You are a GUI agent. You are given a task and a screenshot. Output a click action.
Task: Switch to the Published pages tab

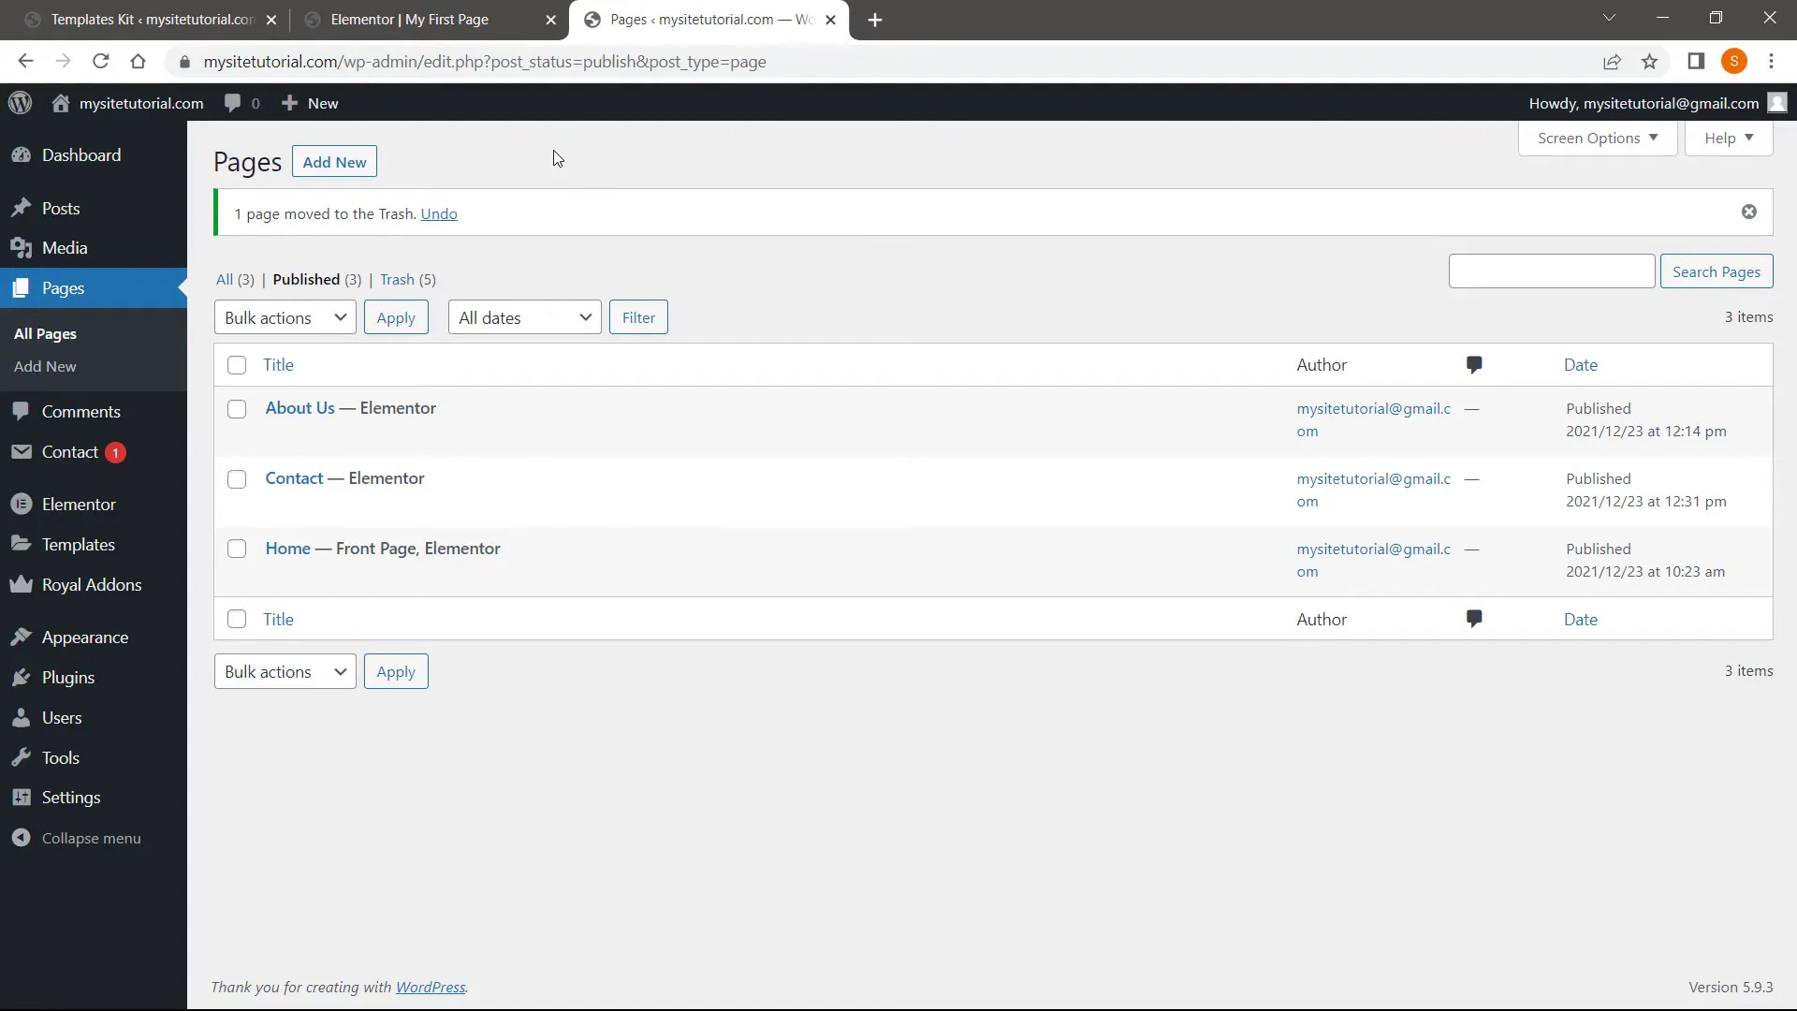(x=307, y=279)
